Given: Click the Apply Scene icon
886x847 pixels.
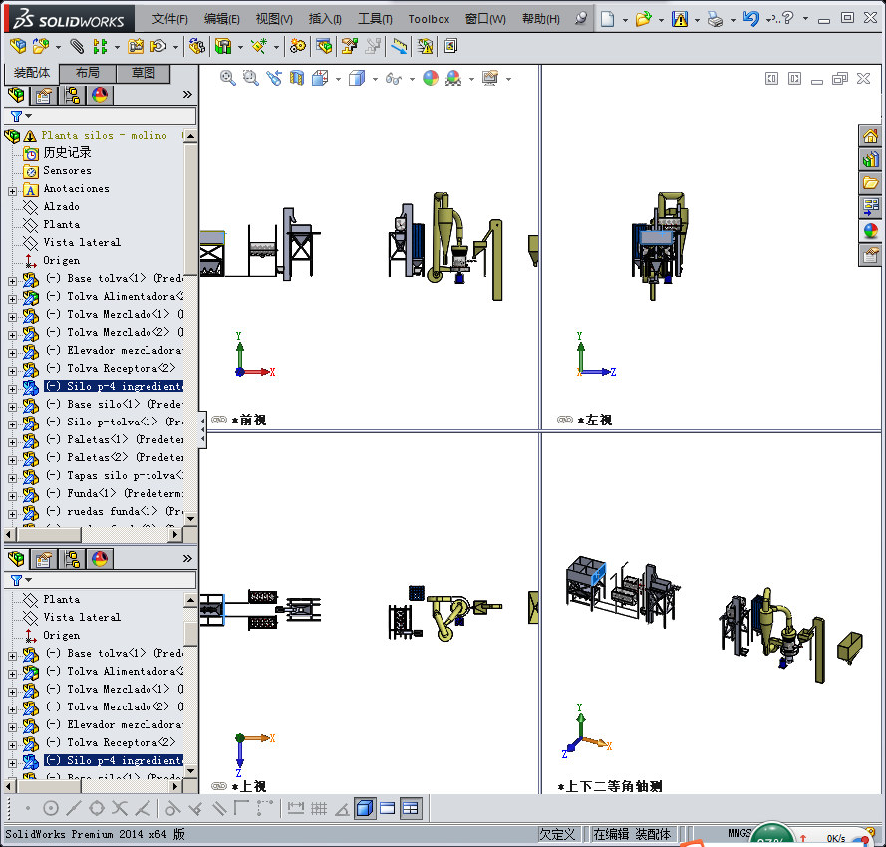Looking at the screenshot, I should click(453, 78).
